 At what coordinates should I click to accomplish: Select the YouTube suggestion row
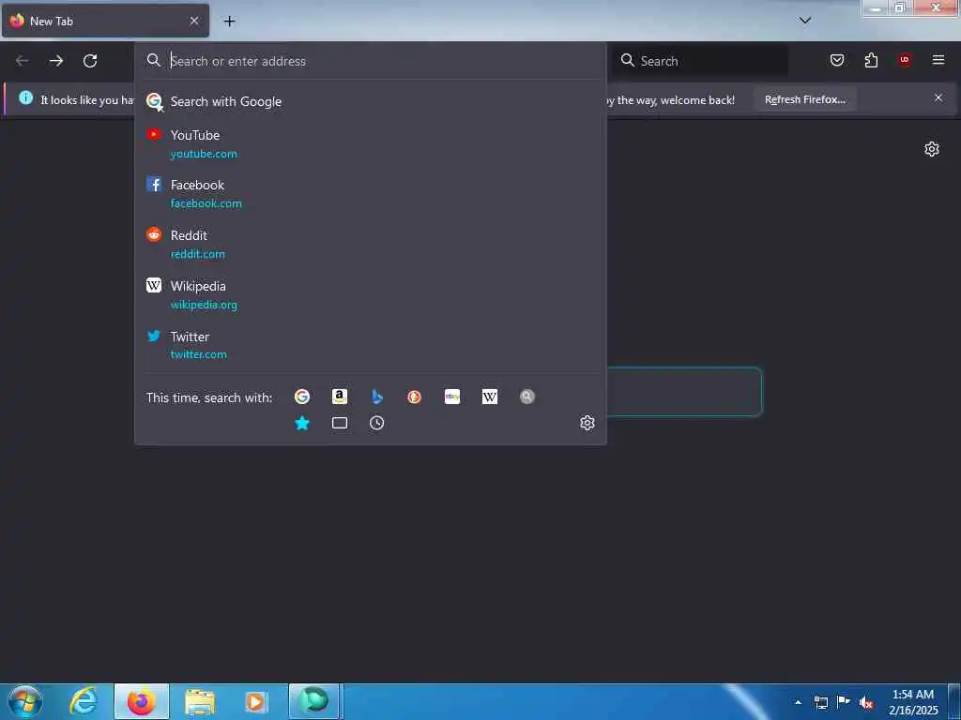coord(370,143)
